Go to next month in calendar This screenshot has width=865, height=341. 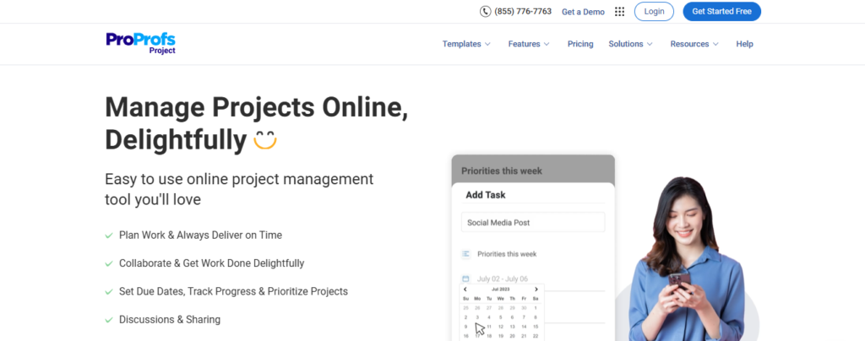pyautogui.click(x=536, y=290)
